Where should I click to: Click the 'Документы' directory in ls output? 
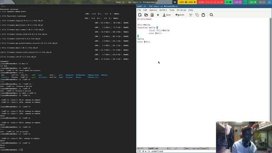coord(69,75)
